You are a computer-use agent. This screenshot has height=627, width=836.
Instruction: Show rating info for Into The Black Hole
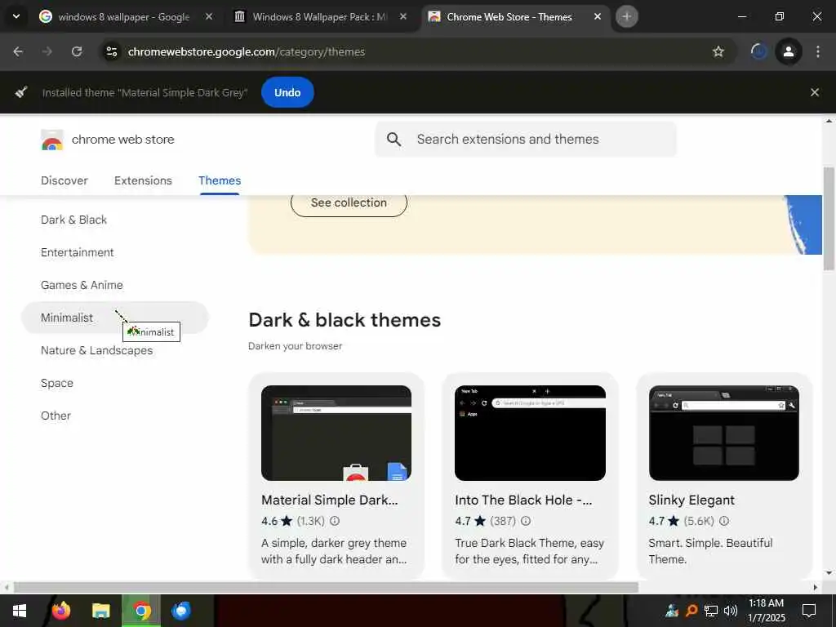coord(525,521)
